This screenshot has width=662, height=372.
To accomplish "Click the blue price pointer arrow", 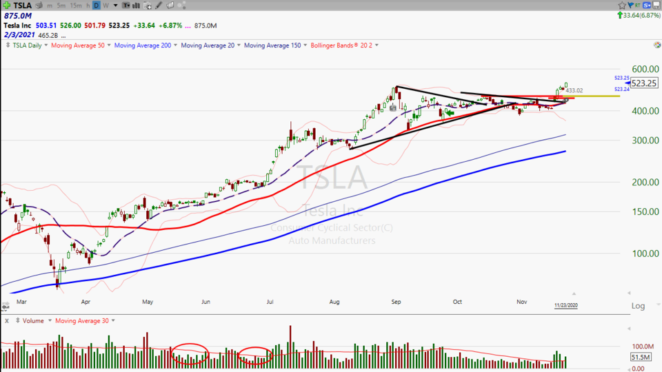I will pyautogui.click(x=628, y=83).
